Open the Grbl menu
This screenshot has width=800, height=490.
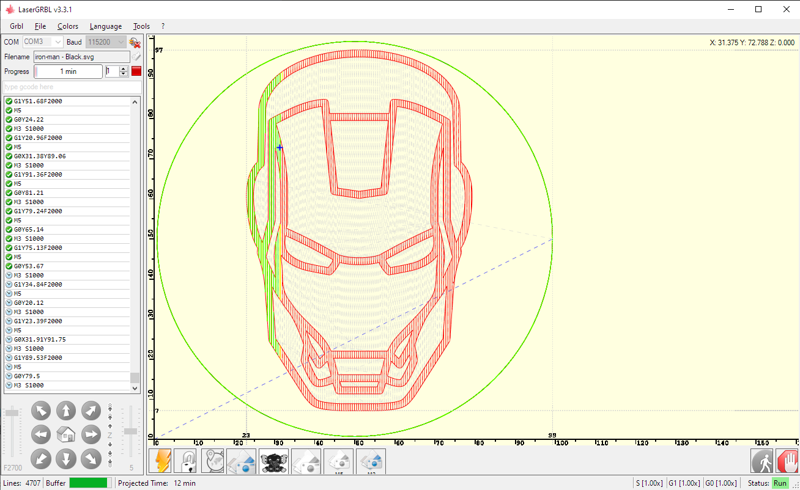[17, 26]
